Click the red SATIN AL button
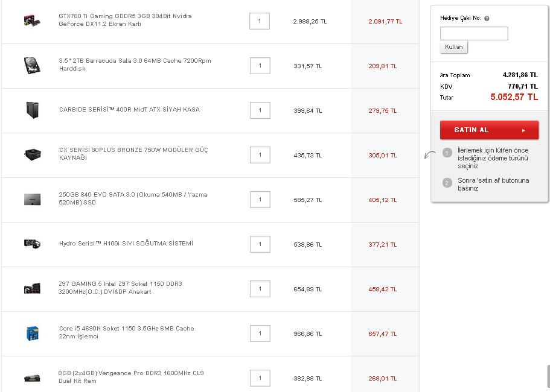550x392 pixels. 489,130
